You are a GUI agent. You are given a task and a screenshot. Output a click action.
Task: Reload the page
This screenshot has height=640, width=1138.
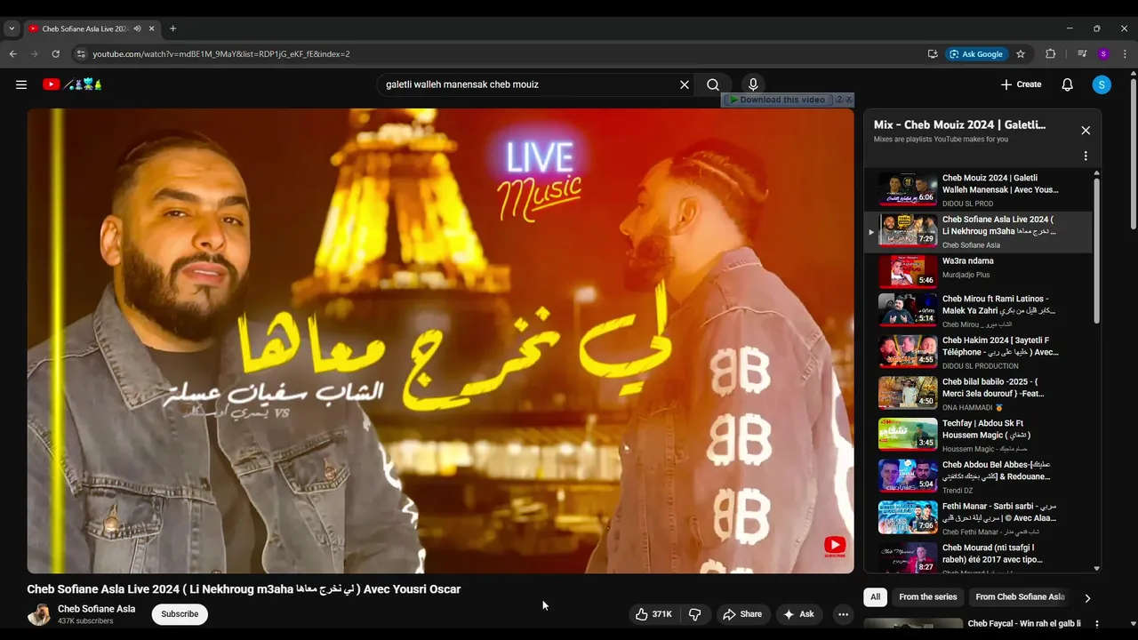(x=56, y=54)
